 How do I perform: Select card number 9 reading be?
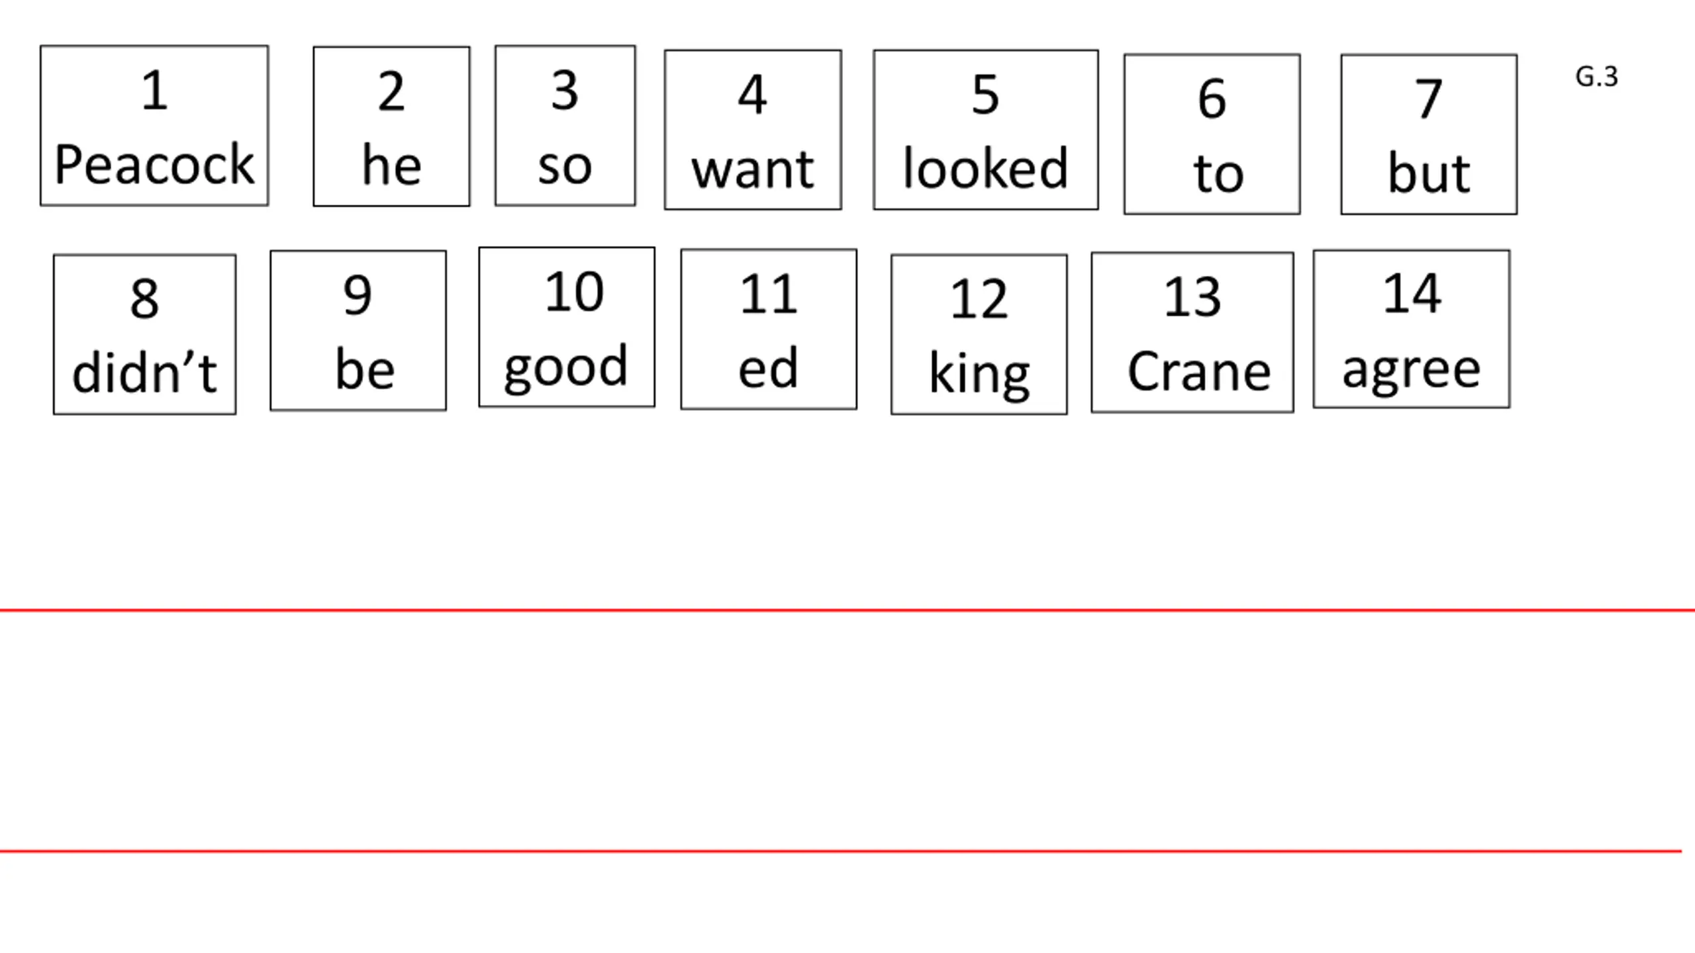click(358, 330)
